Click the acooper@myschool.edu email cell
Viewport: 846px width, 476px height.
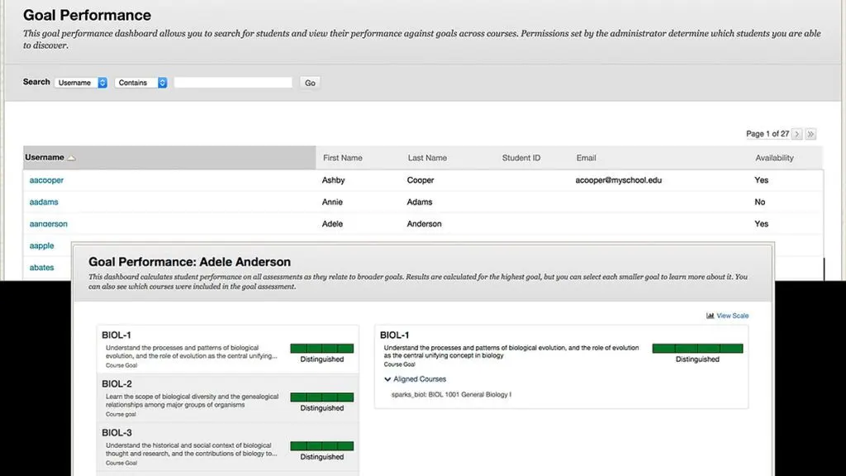tap(618, 180)
